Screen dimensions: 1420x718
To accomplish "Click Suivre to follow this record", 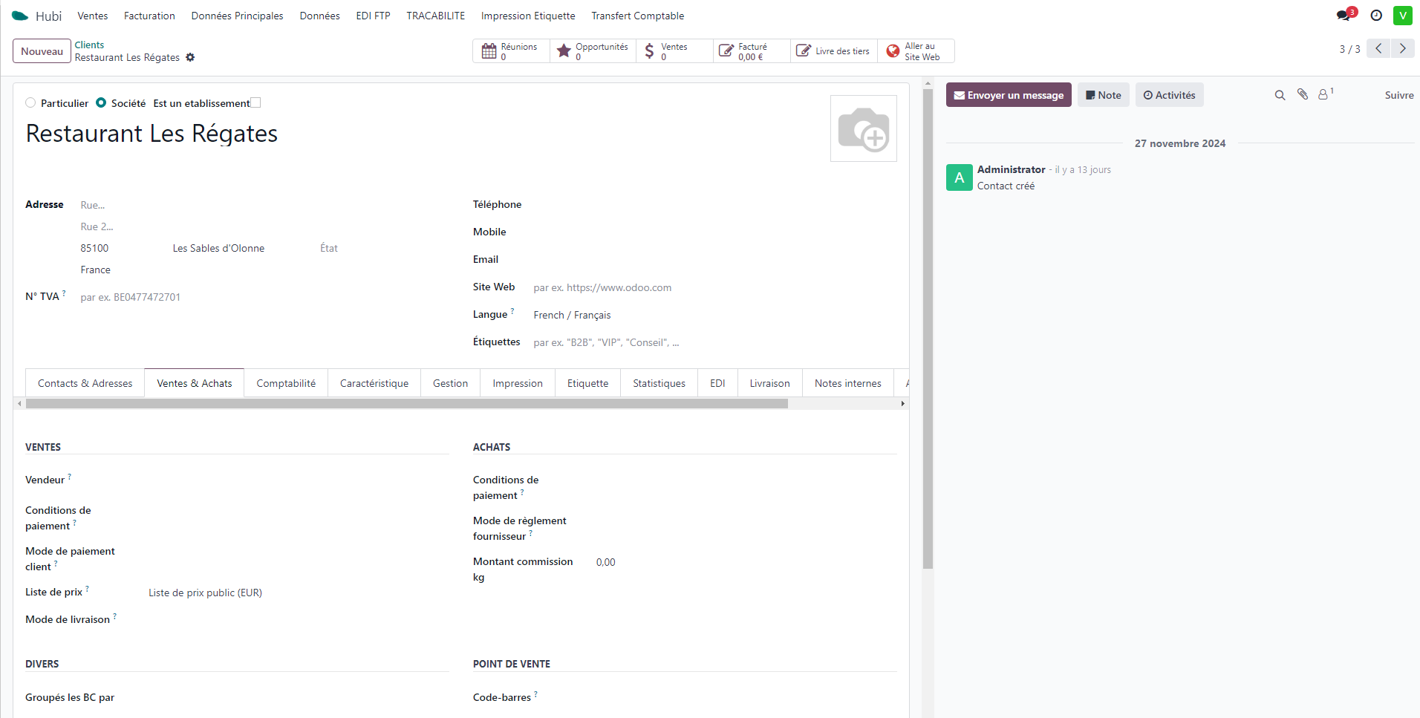I will tap(1398, 95).
